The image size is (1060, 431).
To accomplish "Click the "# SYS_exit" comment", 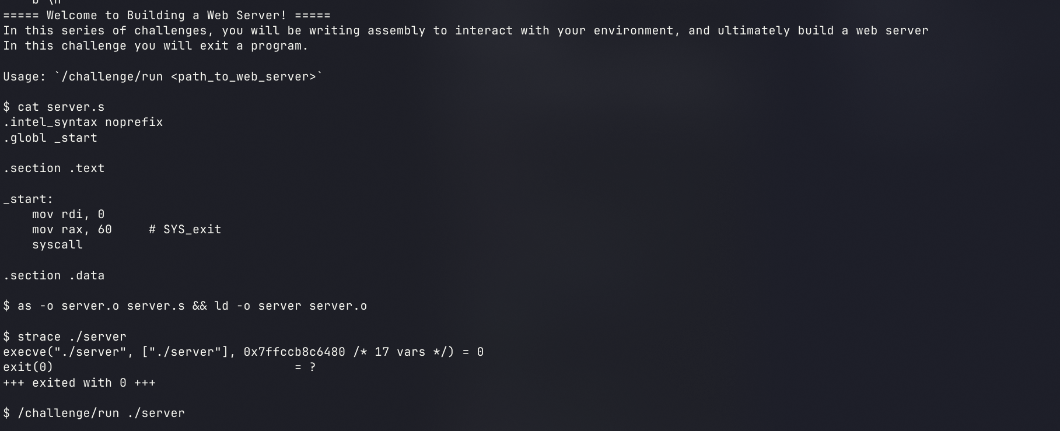I will (185, 230).
